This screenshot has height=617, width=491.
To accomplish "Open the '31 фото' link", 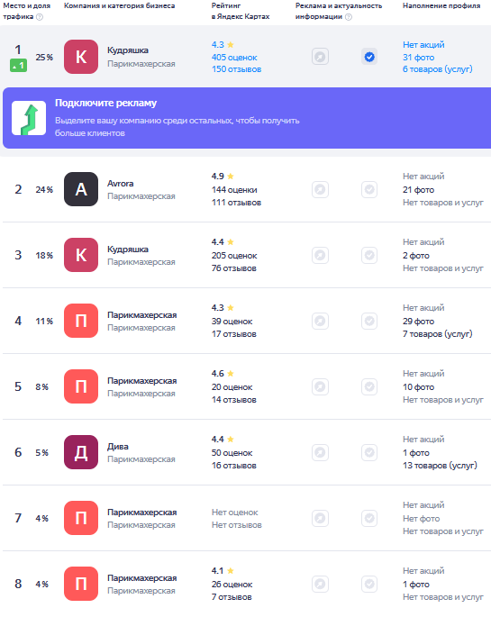I will [x=418, y=58].
